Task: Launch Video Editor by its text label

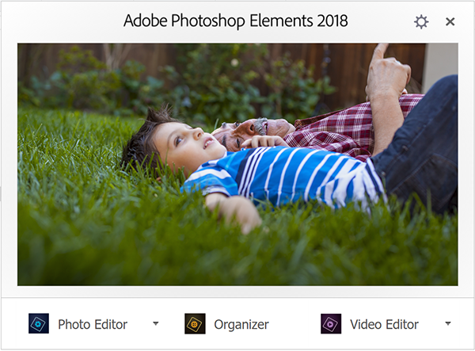Action: point(384,324)
